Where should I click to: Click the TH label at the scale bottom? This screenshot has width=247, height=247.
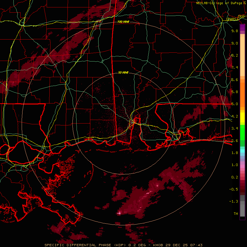tap(236, 214)
